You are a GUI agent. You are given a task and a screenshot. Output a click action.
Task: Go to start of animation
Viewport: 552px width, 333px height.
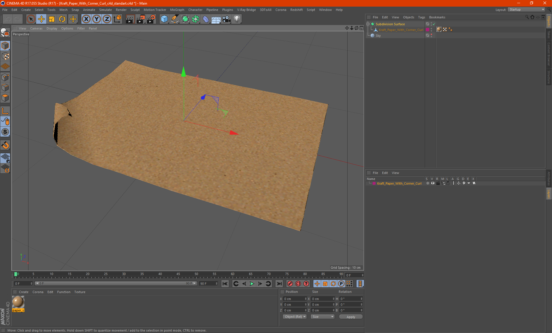click(x=225, y=284)
